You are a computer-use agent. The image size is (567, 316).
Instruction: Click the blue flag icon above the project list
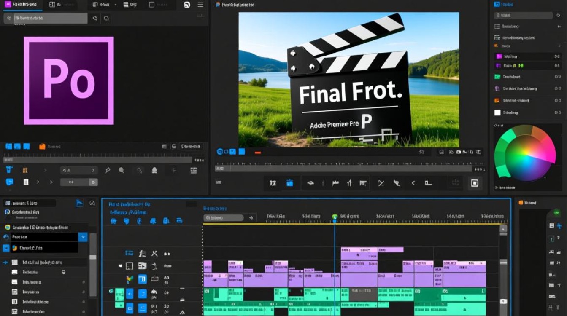point(79,203)
